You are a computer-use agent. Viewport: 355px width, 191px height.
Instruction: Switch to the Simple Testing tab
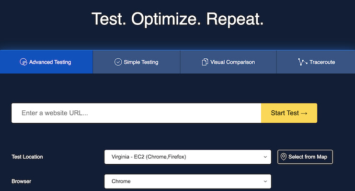coord(137,62)
